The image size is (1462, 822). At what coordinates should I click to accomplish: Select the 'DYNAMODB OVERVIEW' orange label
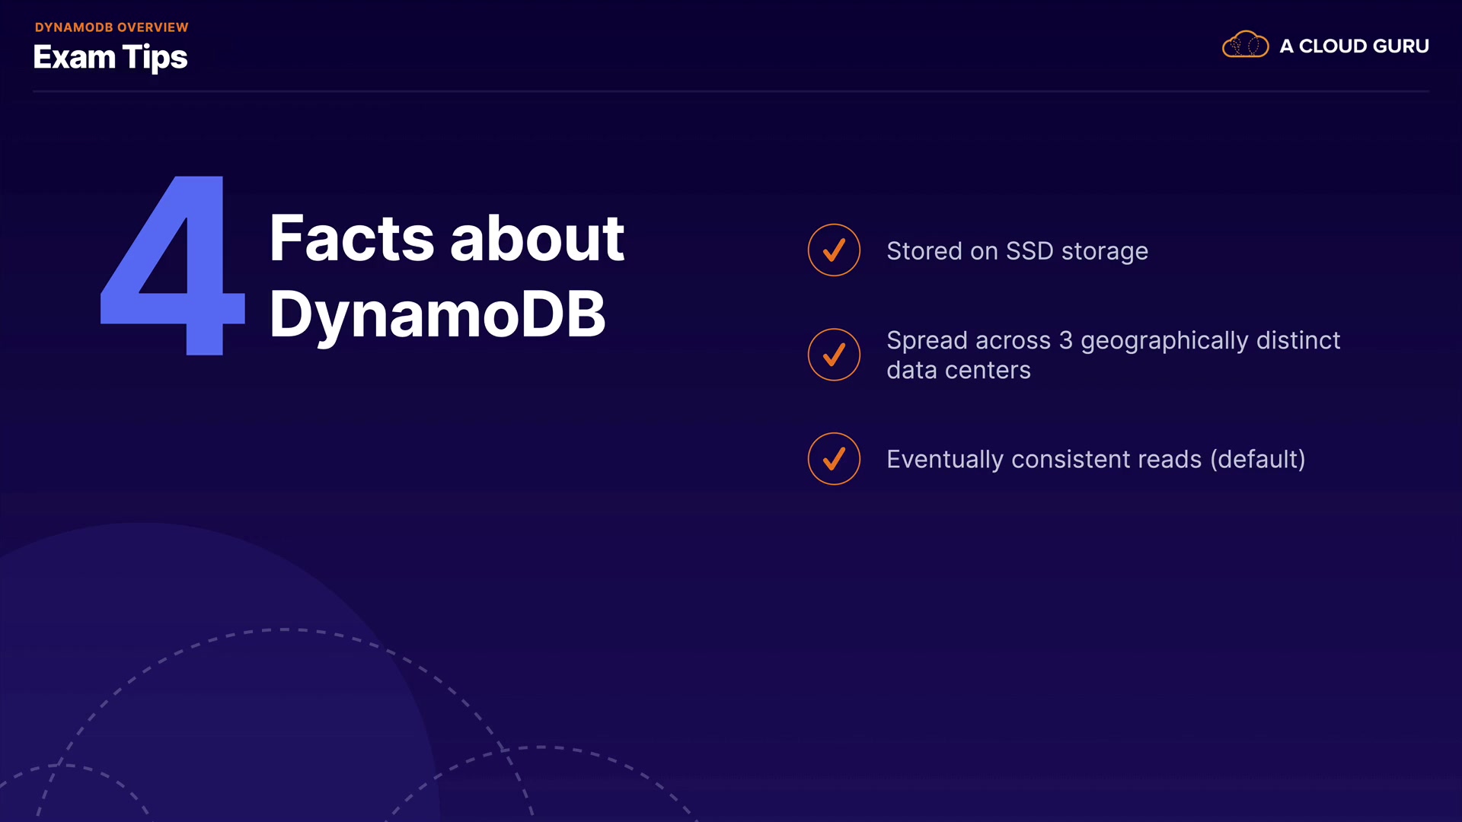point(111,27)
